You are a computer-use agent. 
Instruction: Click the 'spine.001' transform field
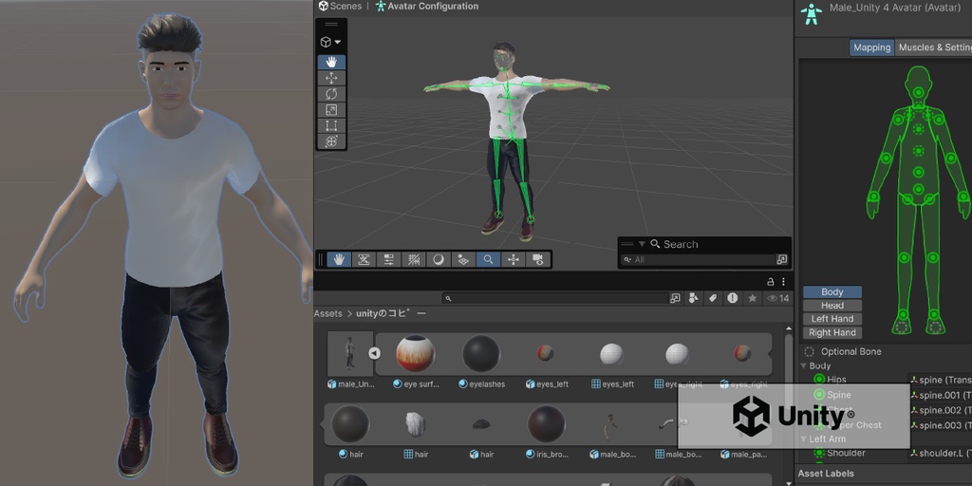click(940, 395)
